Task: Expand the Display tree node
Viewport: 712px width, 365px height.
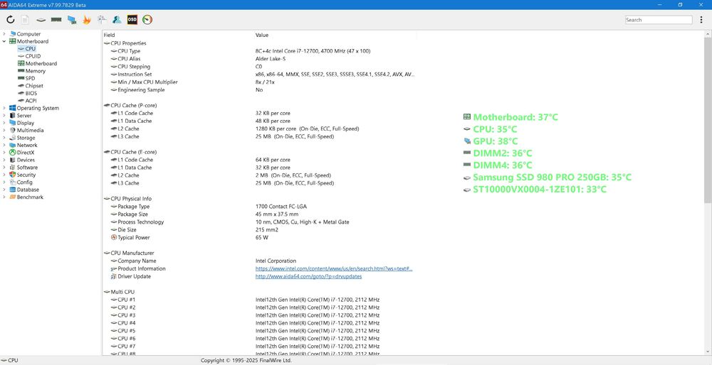Action: coord(4,123)
